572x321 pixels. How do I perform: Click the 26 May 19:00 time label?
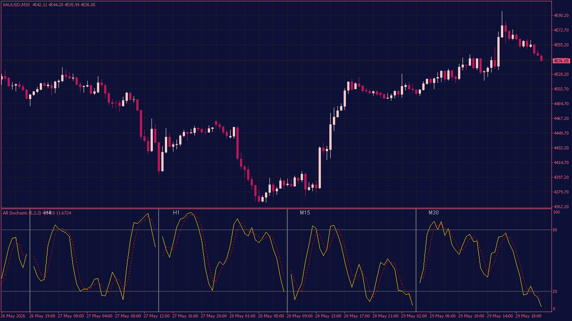42,316
